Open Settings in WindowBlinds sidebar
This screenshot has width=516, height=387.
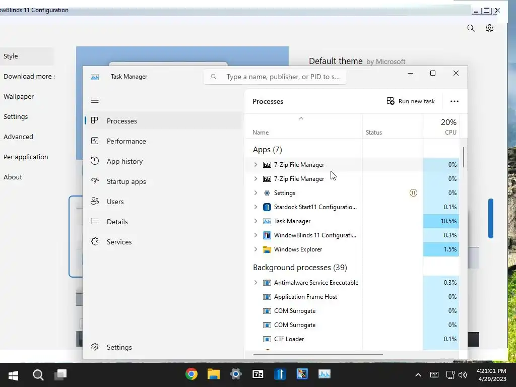[16, 116]
